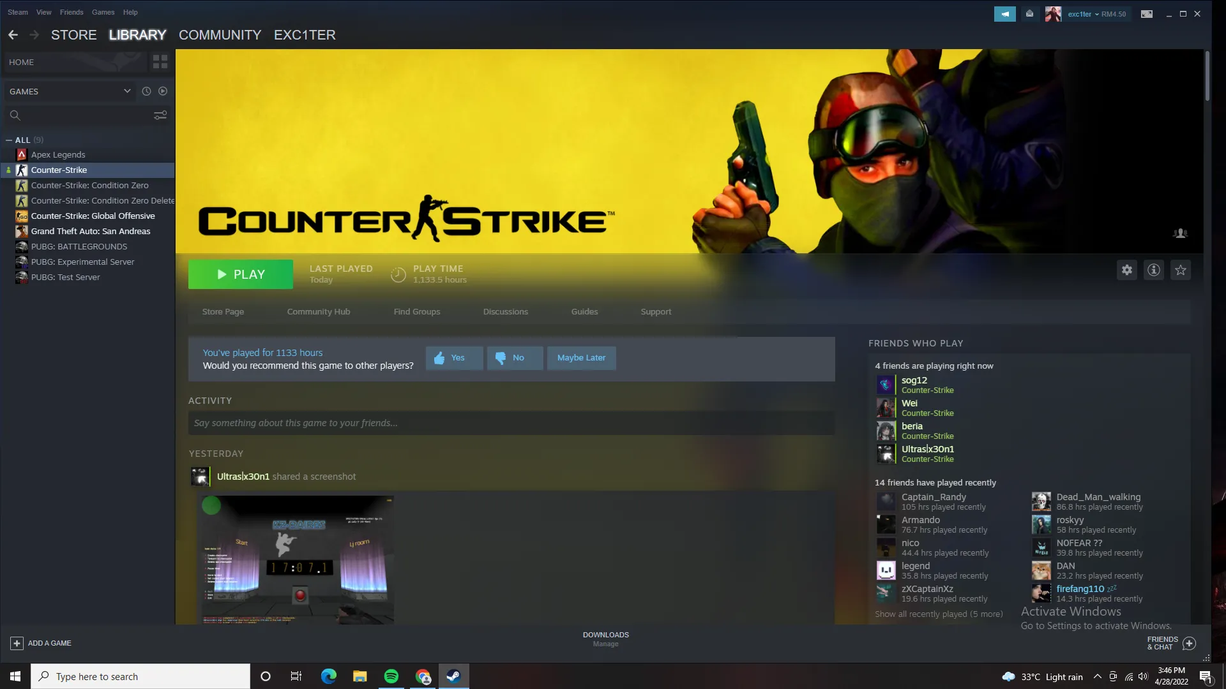This screenshot has height=689, width=1226.
Task: Launch Big Picture mode icon
Action: [x=1147, y=14]
